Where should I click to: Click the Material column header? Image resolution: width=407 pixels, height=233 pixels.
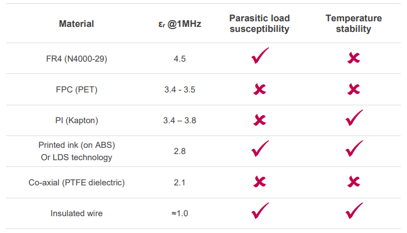[x=76, y=24]
